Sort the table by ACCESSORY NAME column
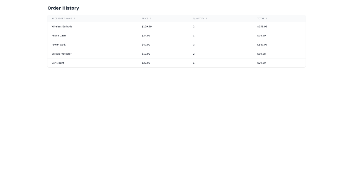Screen dimensions: 353x185 [62, 18]
